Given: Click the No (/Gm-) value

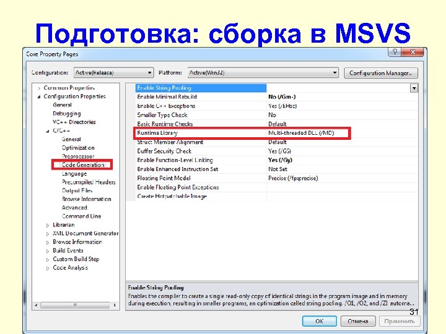Looking at the screenshot, I should tap(282, 97).
